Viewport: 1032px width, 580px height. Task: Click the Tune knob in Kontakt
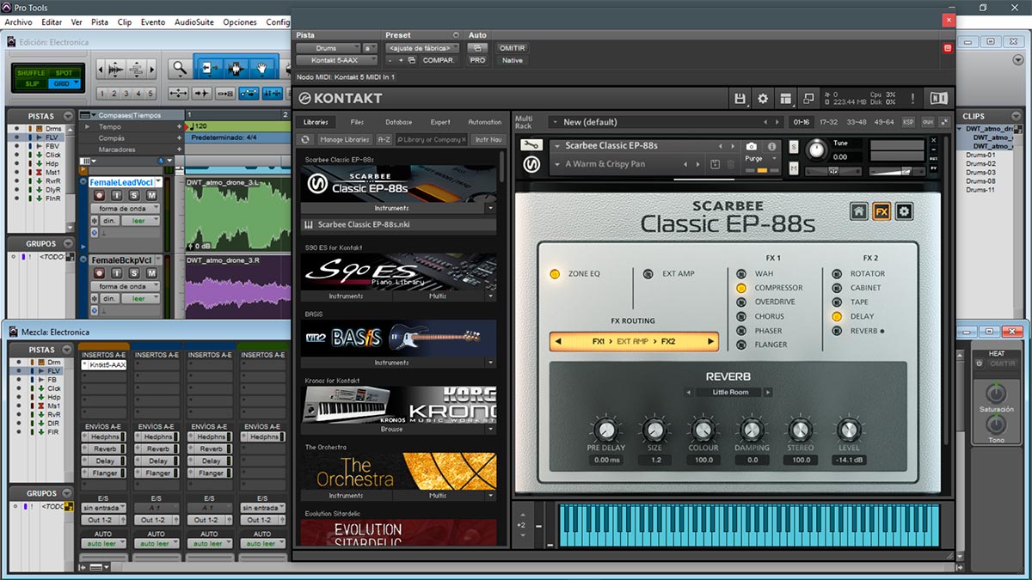816,150
